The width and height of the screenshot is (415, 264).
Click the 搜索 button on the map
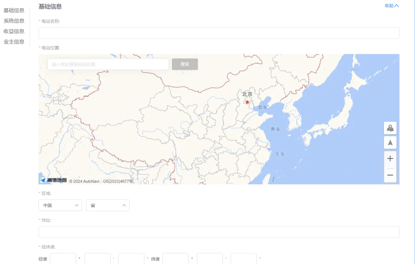point(185,64)
